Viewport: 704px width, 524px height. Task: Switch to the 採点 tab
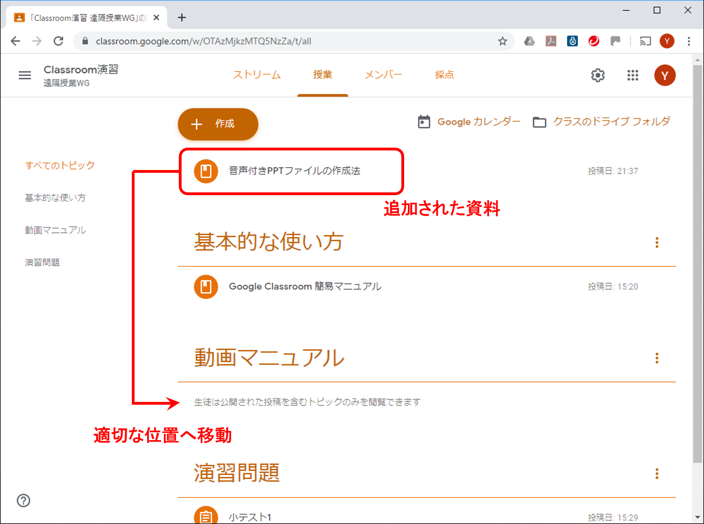click(x=444, y=75)
